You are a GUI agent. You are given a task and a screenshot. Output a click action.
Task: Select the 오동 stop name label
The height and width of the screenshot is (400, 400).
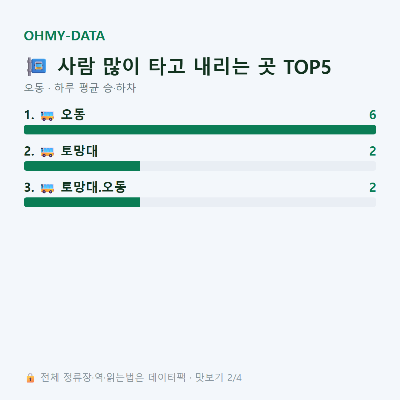73,114
